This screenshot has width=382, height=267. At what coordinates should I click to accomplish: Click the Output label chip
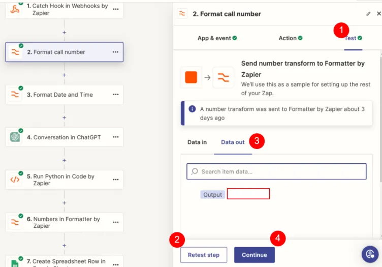click(x=212, y=195)
